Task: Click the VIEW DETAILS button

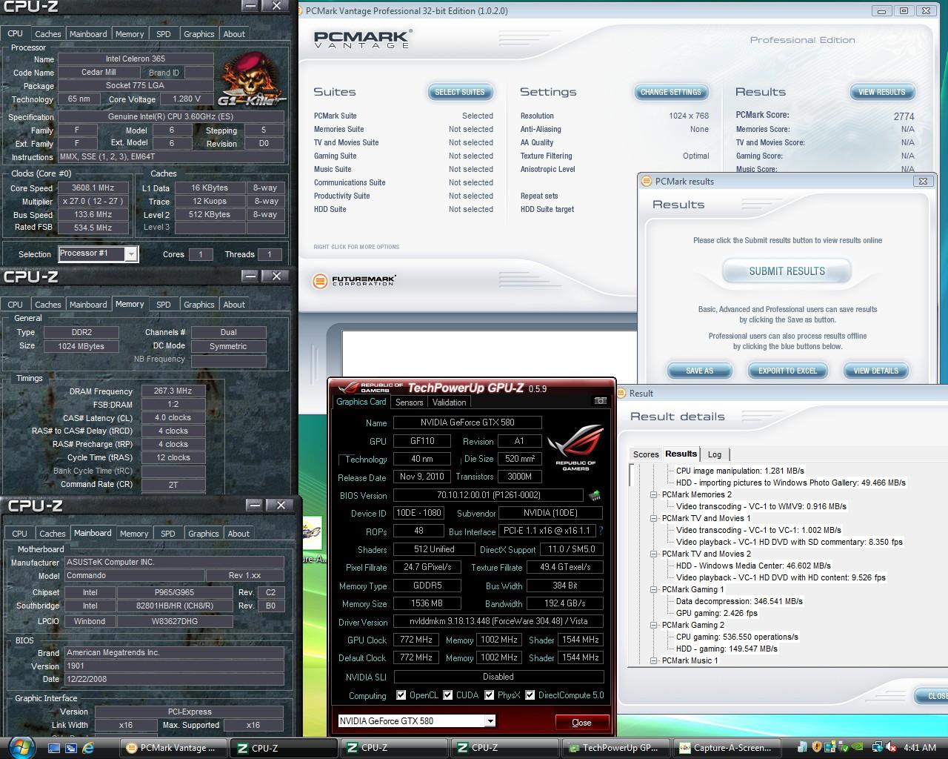Action: [x=876, y=371]
